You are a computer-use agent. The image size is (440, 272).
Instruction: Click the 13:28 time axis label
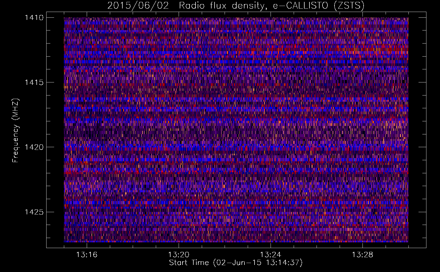pyautogui.click(x=362, y=255)
